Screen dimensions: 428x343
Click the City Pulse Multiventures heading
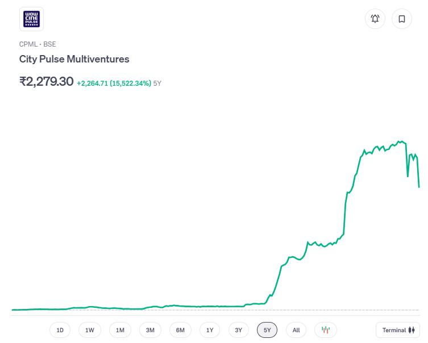tap(74, 59)
